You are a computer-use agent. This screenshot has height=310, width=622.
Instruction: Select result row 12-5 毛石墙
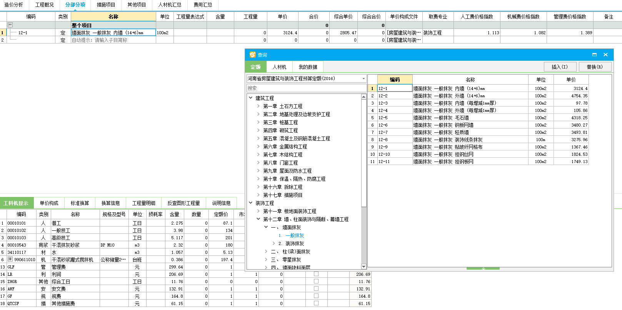click(478, 118)
